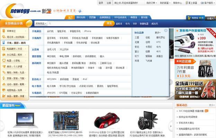The height and width of the screenshot is (138, 216).
Task: Click the SSD hot search keyword
Action: pyautogui.click(x=135, y=23)
